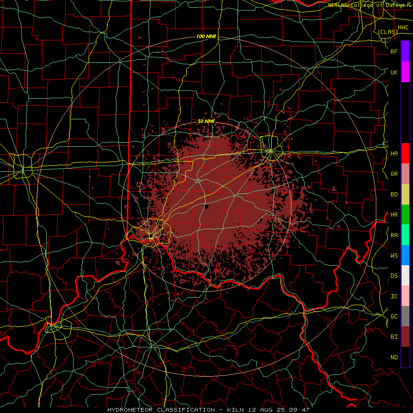The width and height of the screenshot is (413, 413).
Task: Click the UK magenta legend swatch
Action: [405, 72]
